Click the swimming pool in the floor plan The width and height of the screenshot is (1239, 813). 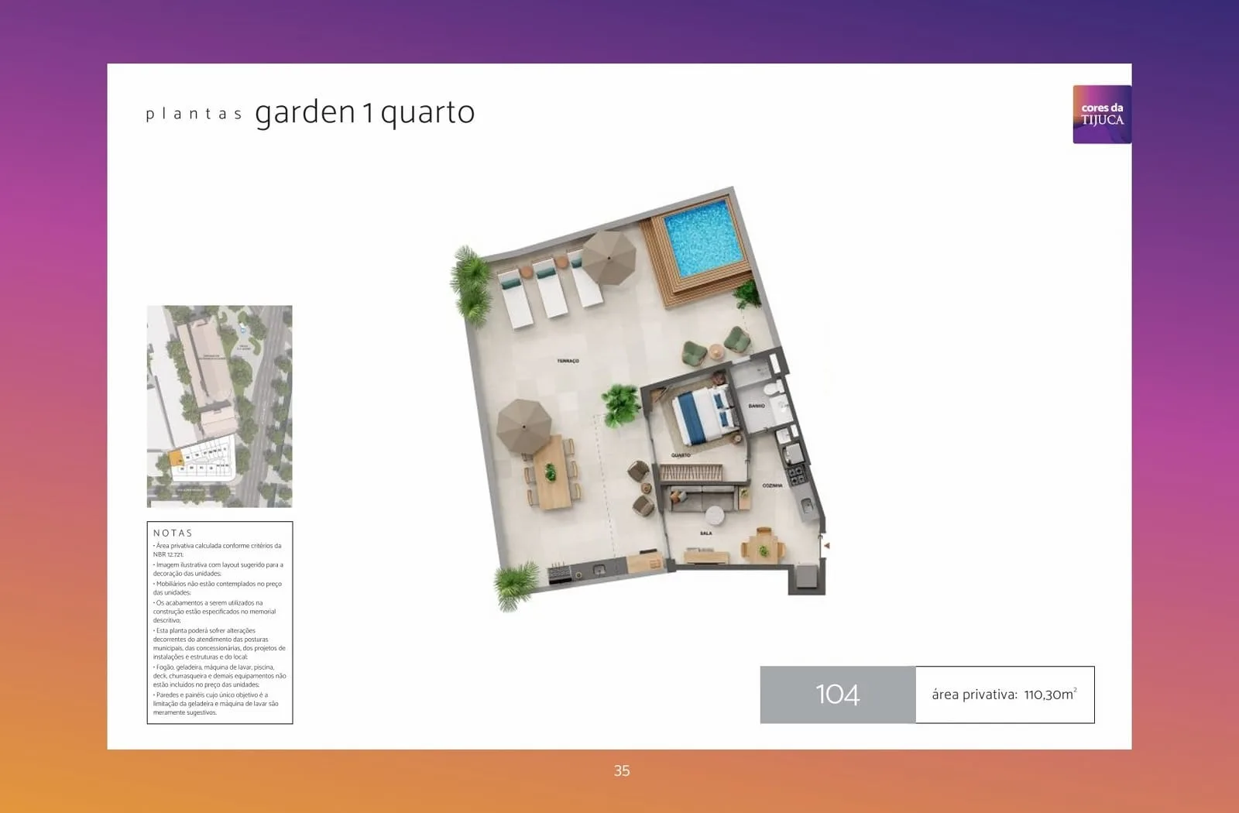point(703,237)
